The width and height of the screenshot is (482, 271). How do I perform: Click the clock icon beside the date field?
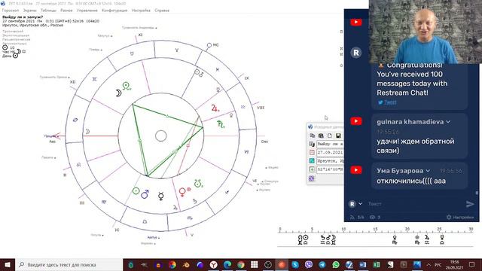coord(312,152)
